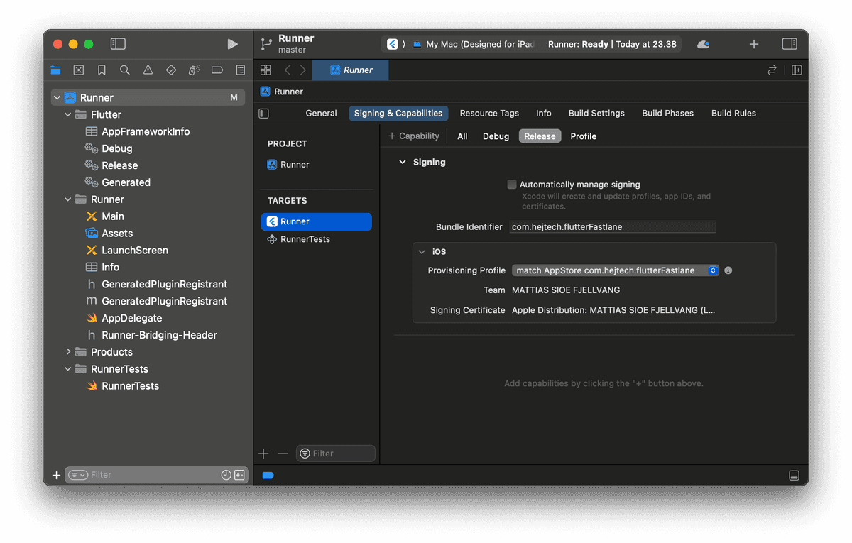Open the Bookmarks navigator
Image resolution: width=852 pixels, height=543 pixels.
coord(102,70)
